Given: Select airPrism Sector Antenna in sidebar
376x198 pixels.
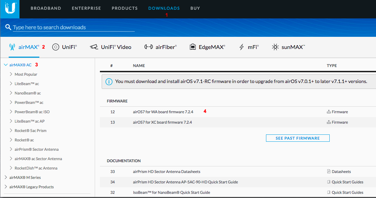Looking at the screenshot, I should [37, 149].
